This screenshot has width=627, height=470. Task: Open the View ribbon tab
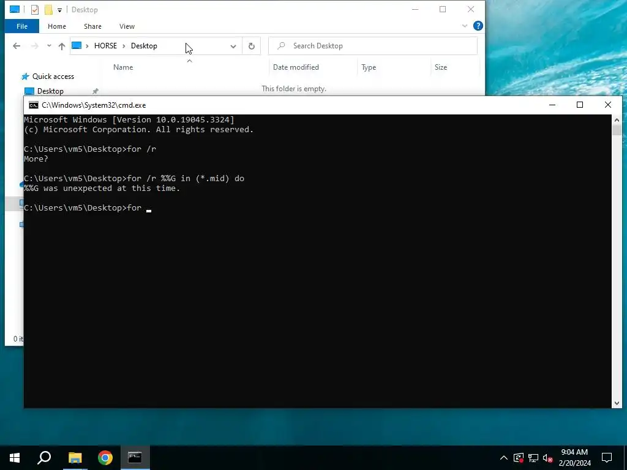coord(127,26)
